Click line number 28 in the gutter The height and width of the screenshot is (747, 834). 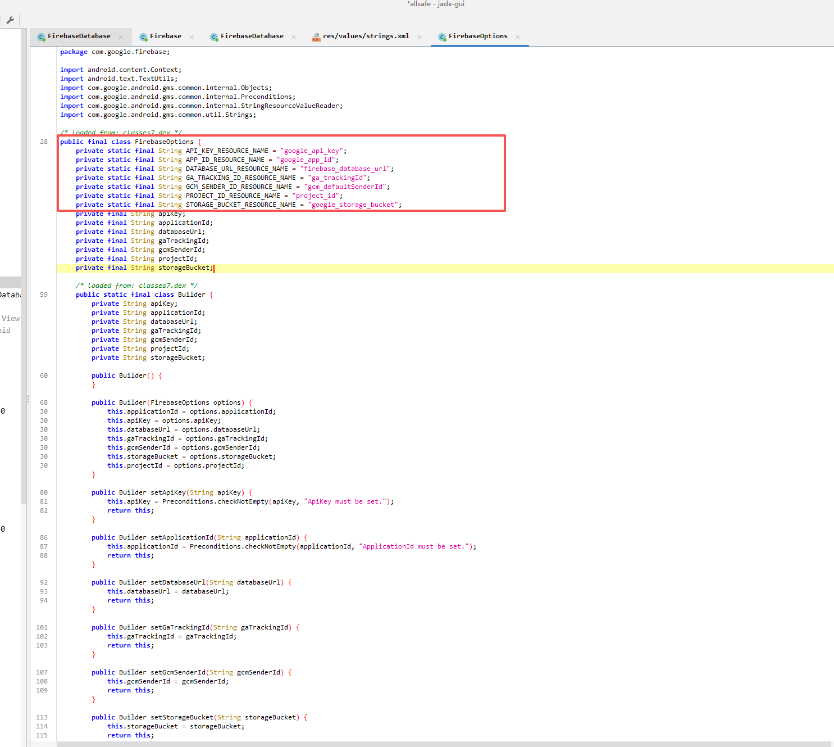(x=44, y=142)
